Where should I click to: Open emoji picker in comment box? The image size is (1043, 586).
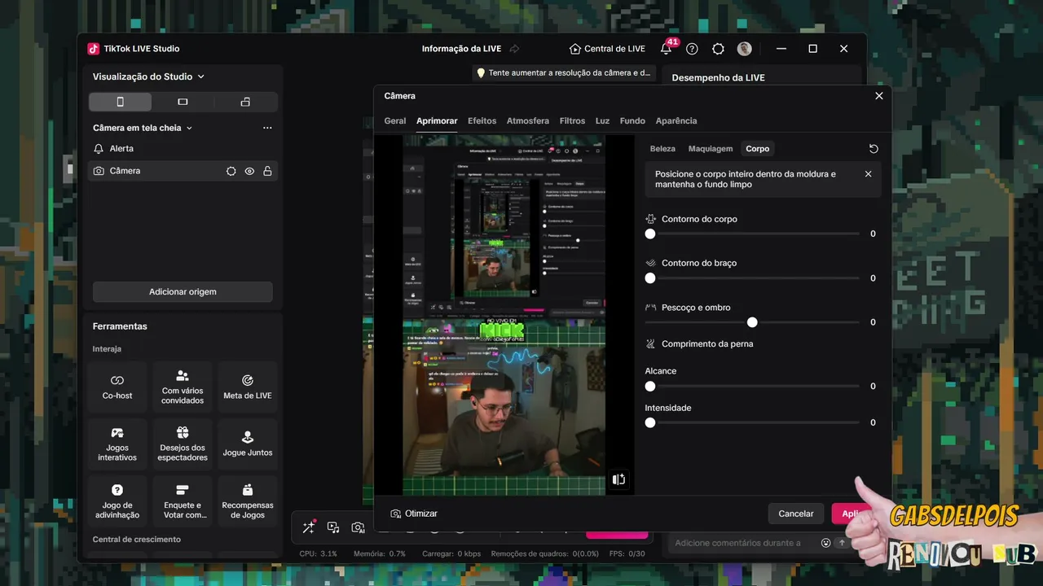tap(825, 543)
